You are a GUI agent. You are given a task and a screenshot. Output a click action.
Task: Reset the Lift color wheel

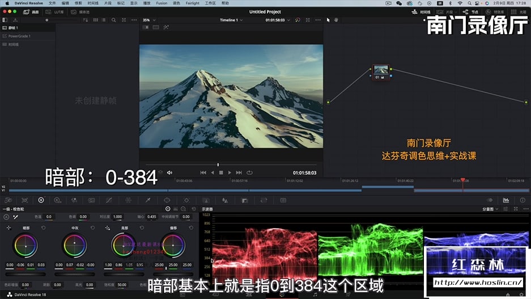tap(43, 228)
